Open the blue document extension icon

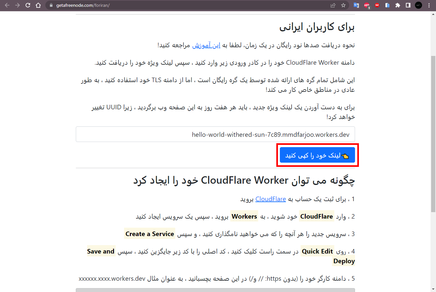pos(387,5)
